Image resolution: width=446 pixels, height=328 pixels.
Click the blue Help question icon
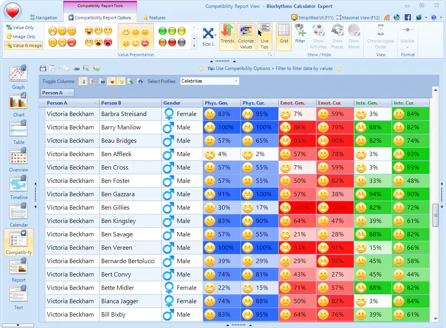[433, 17]
